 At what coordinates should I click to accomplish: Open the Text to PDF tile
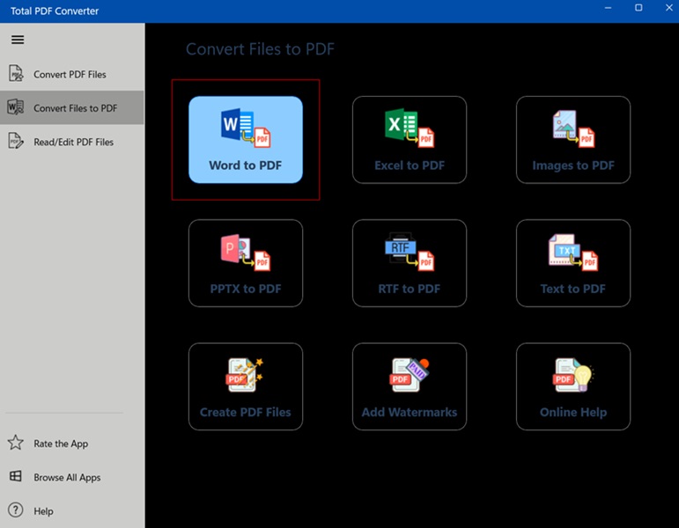[573, 263]
